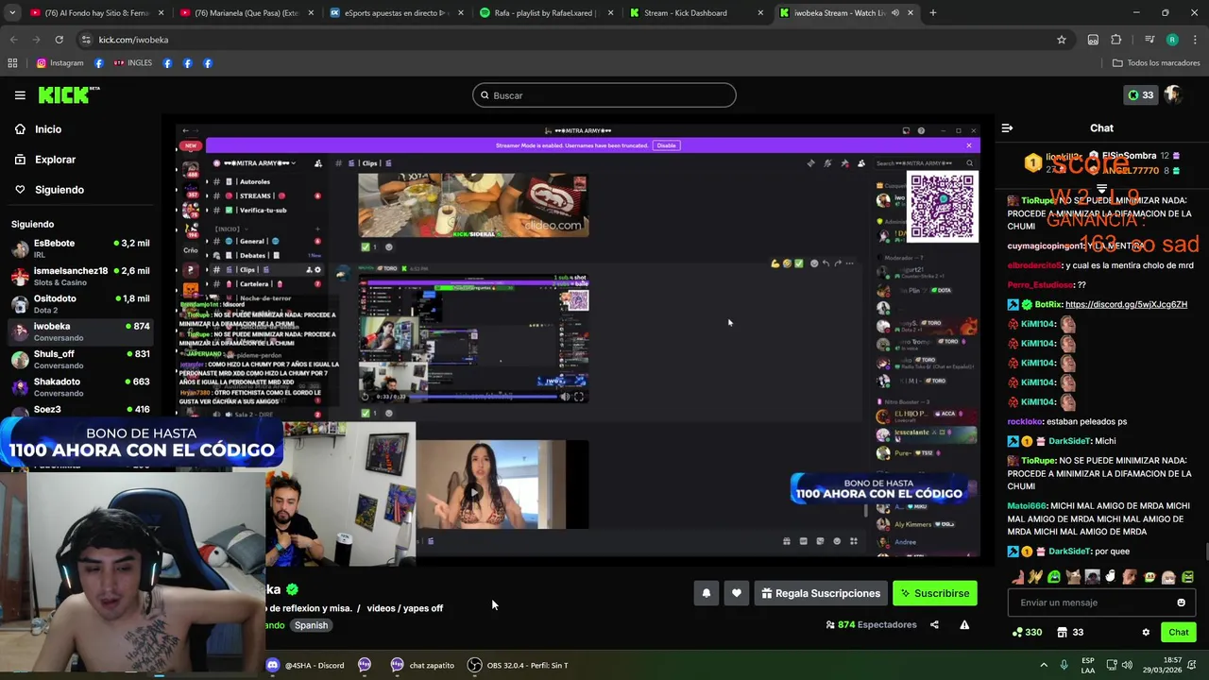Open chat settings gear icon
Screen dimensions: 1209x680
(x=1146, y=632)
